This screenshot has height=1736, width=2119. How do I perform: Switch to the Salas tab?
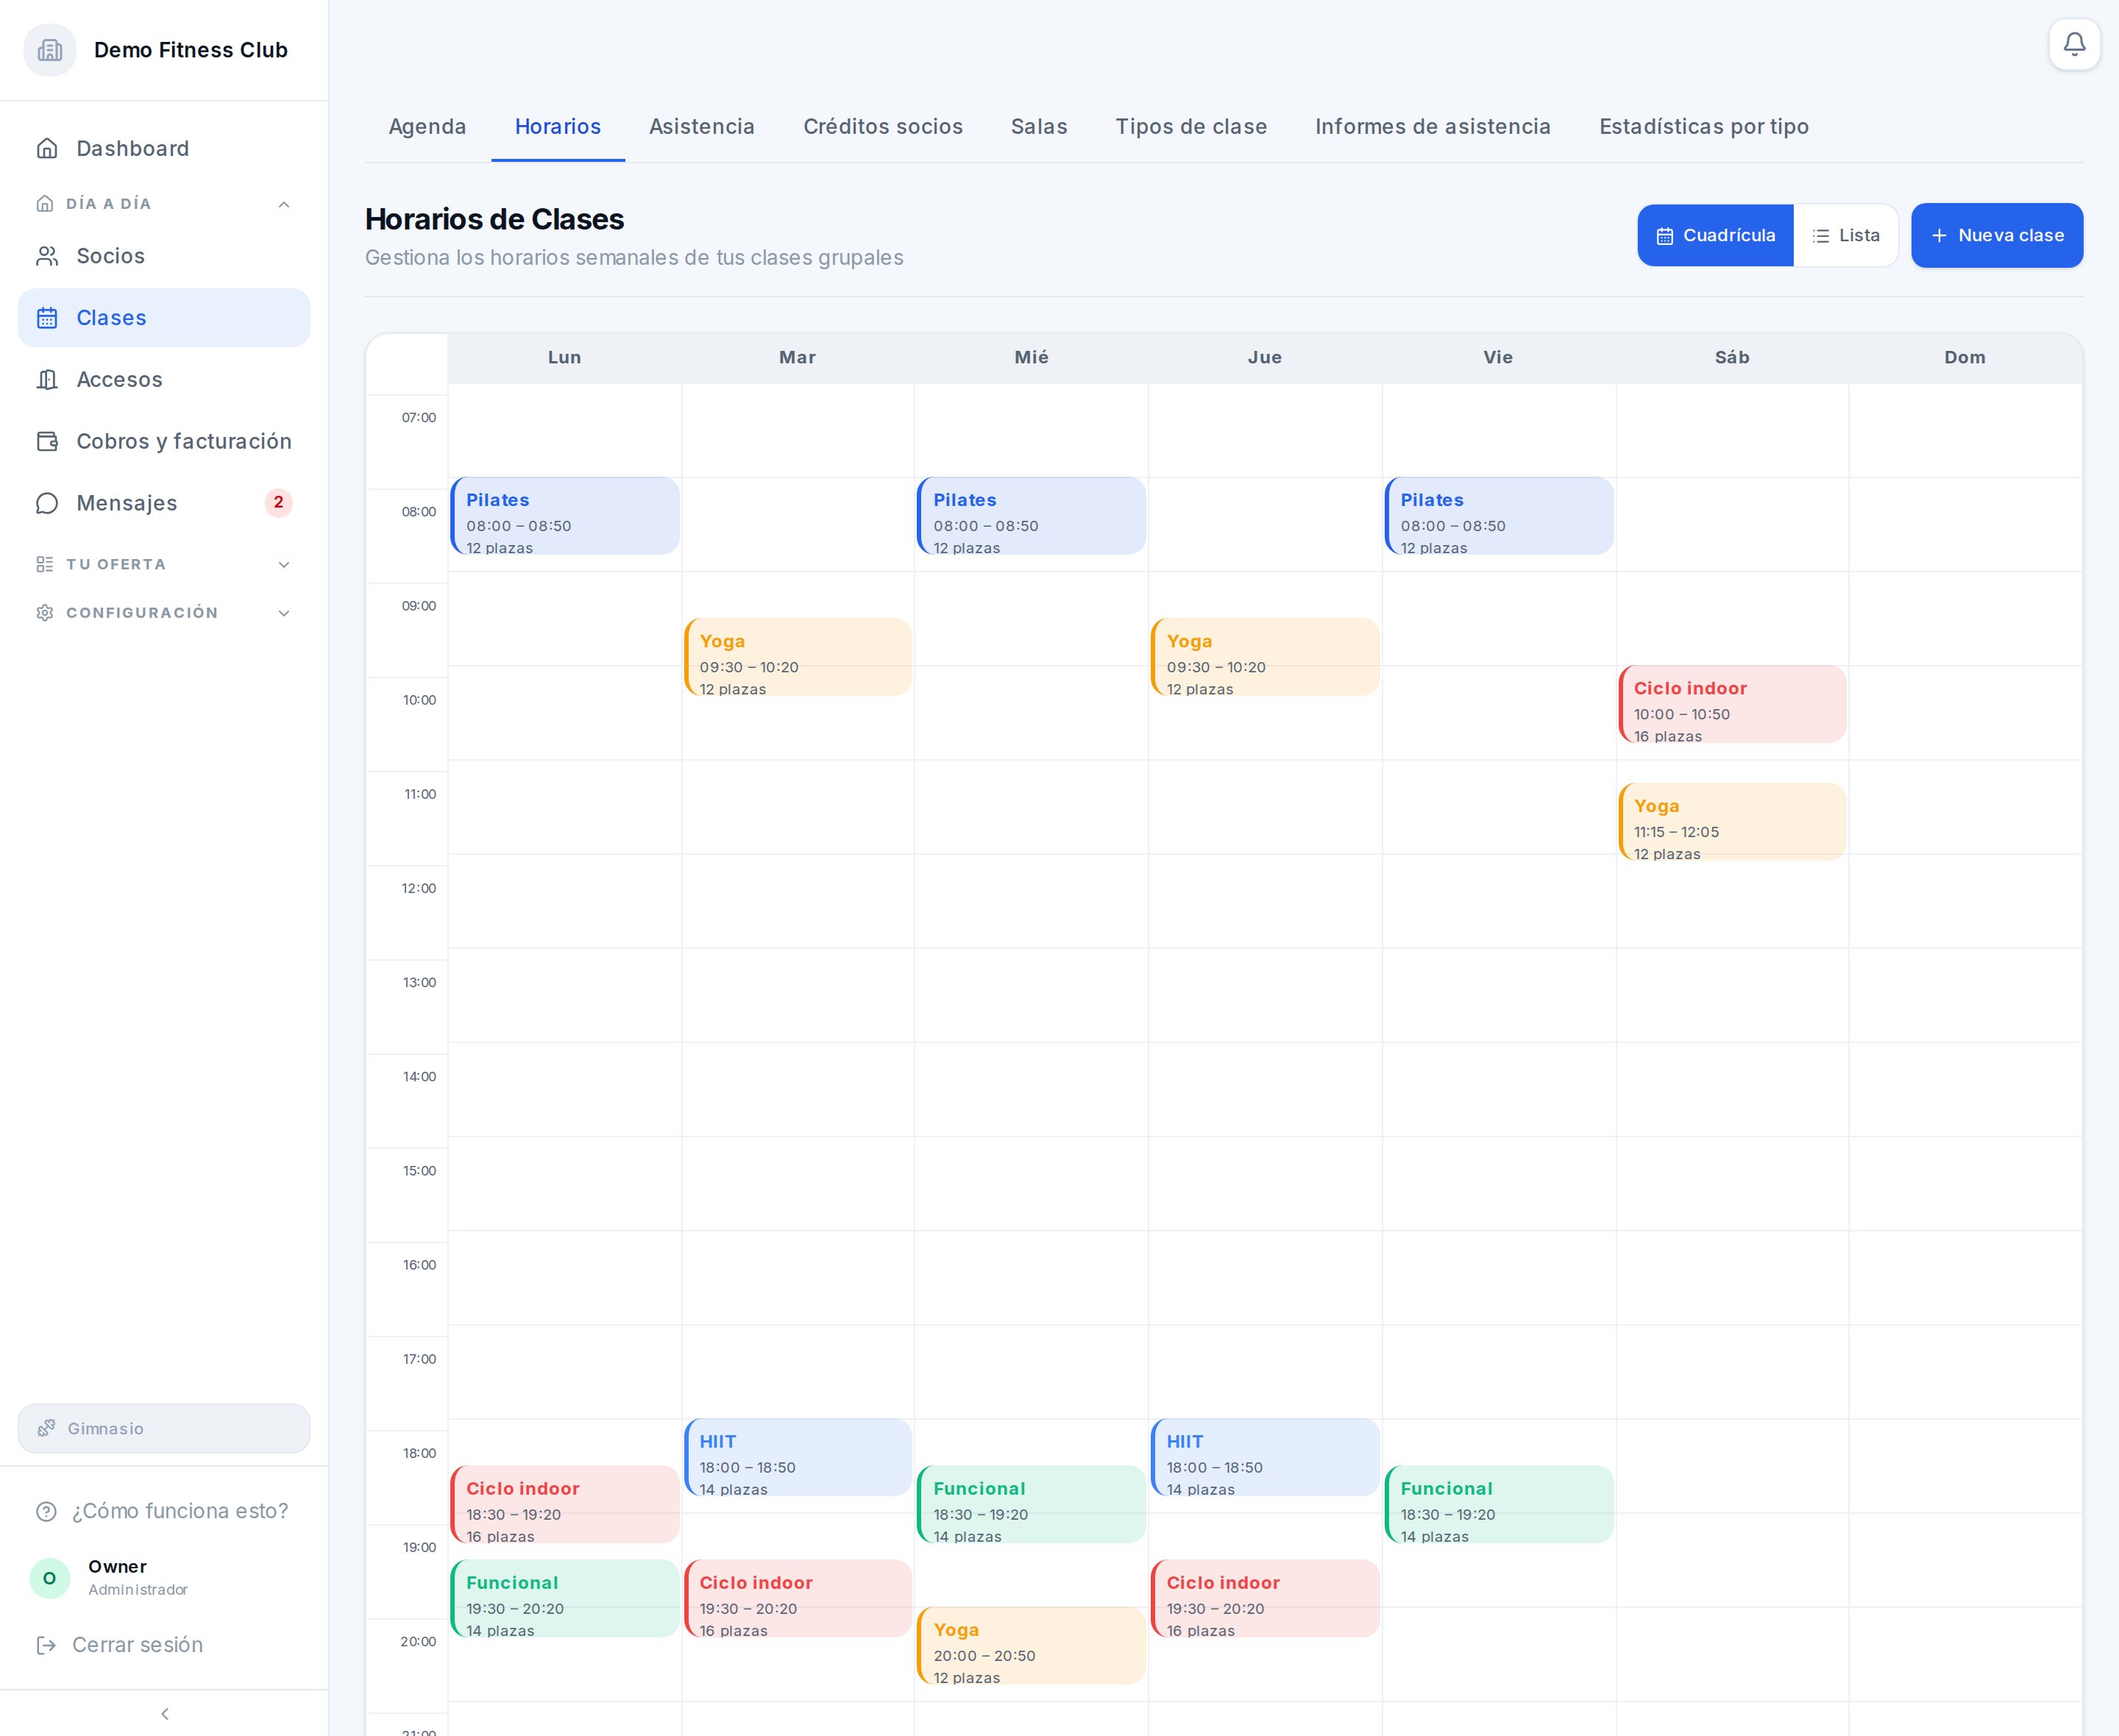(1039, 127)
